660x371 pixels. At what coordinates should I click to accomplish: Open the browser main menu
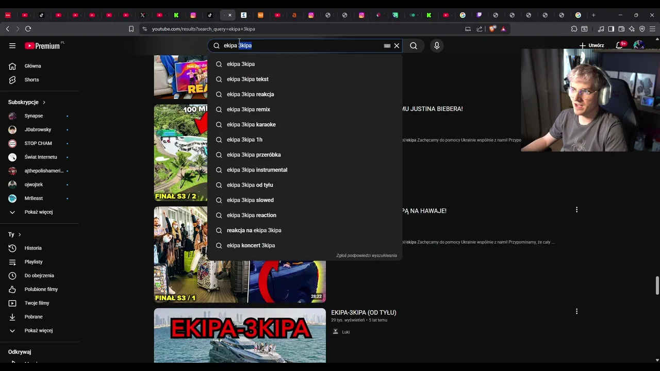[653, 29]
